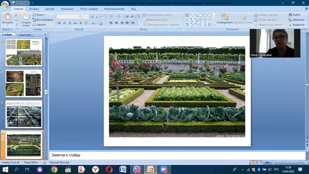Image resolution: width=309 pixels, height=174 pixels.
Task: Delete the slide with Удалить
Action: tap(40, 25)
